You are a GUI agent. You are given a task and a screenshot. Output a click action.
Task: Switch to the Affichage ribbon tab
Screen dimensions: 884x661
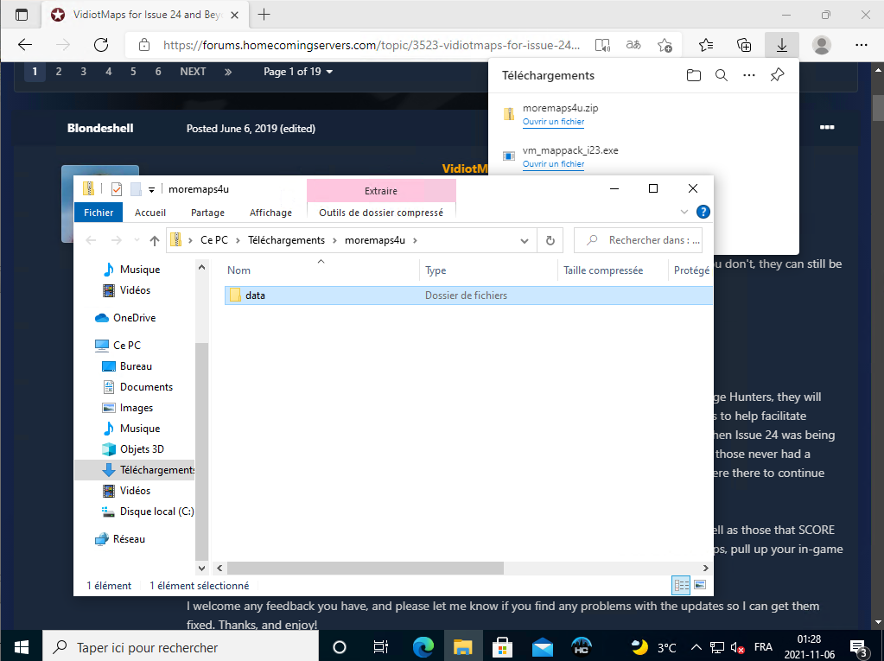click(x=270, y=212)
